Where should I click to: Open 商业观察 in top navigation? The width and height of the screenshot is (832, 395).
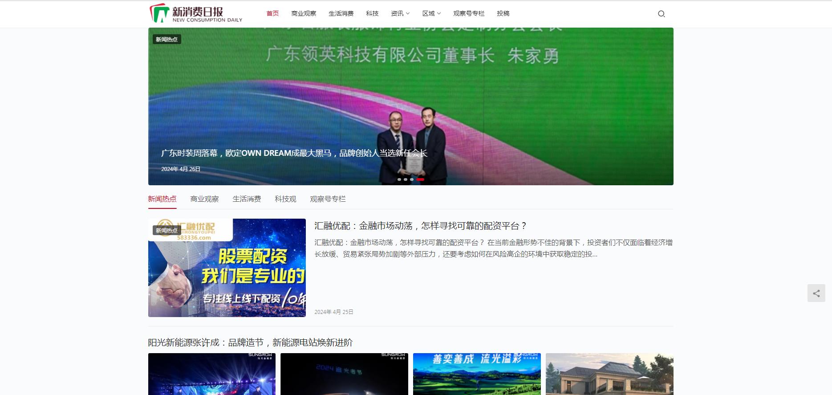tap(304, 13)
